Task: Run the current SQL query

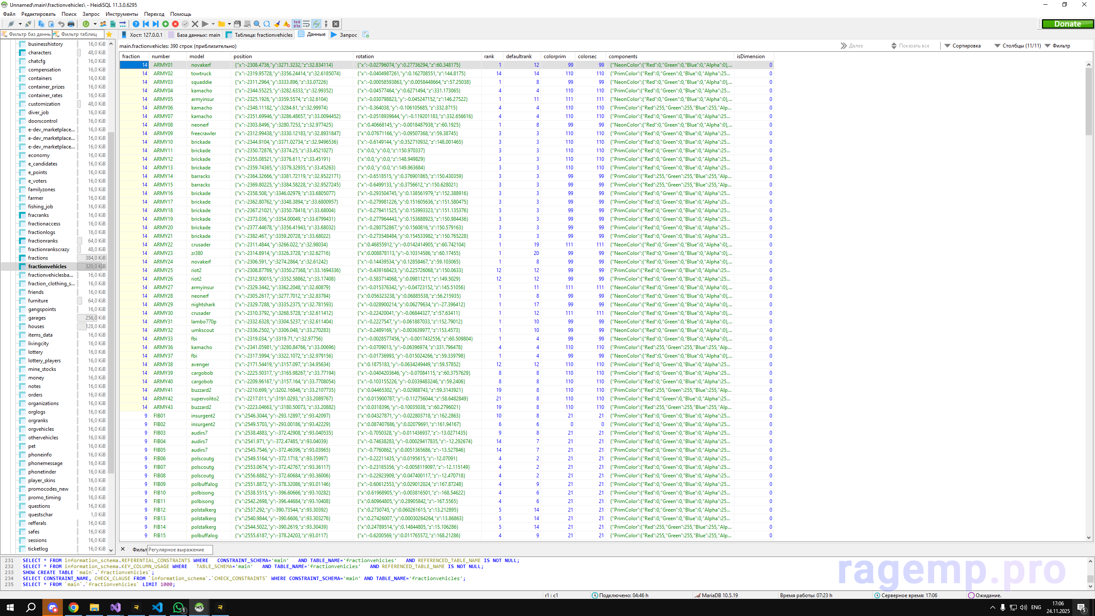Action: [x=205, y=24]
